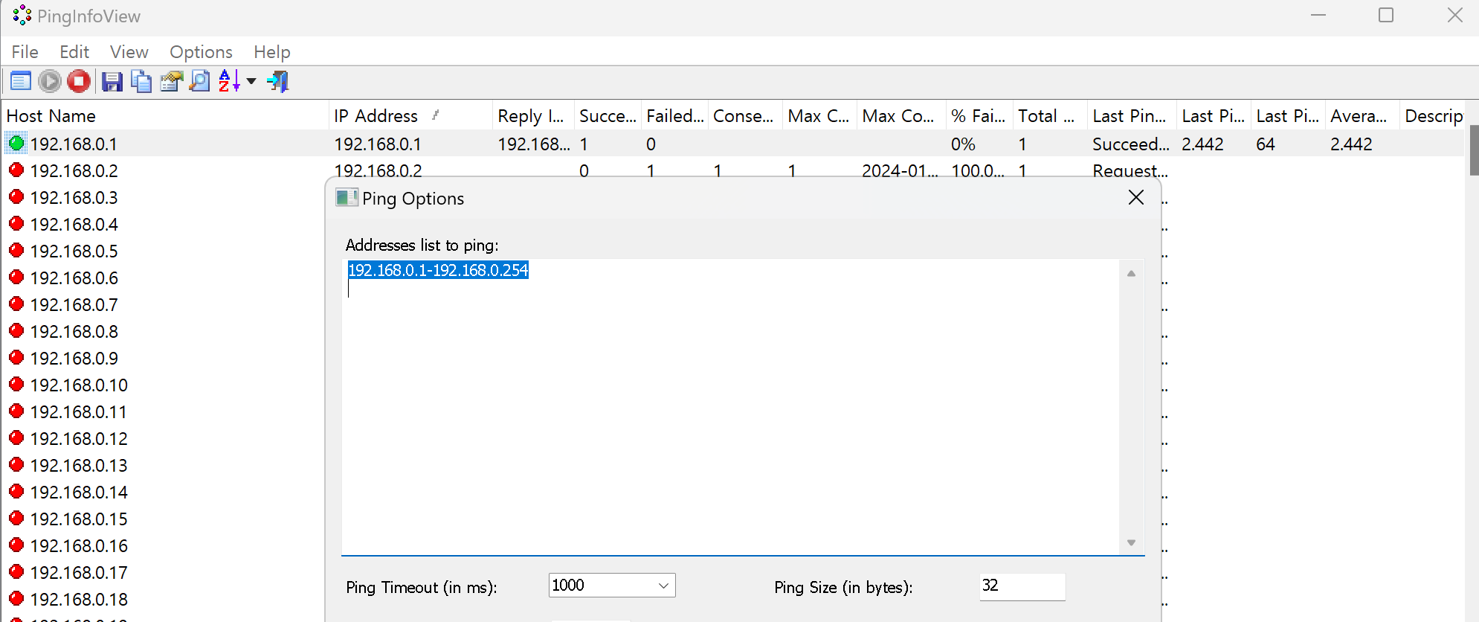Click the Failed... column header
The height and width of the screenshot is (622, 1479).
(x=674, y=116)
